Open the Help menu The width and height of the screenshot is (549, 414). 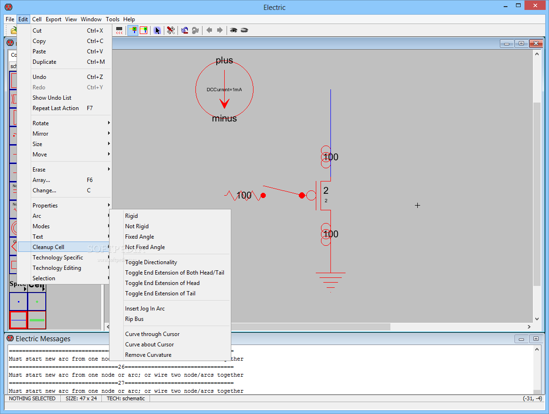pyautogui.click(x=129, y=19)
